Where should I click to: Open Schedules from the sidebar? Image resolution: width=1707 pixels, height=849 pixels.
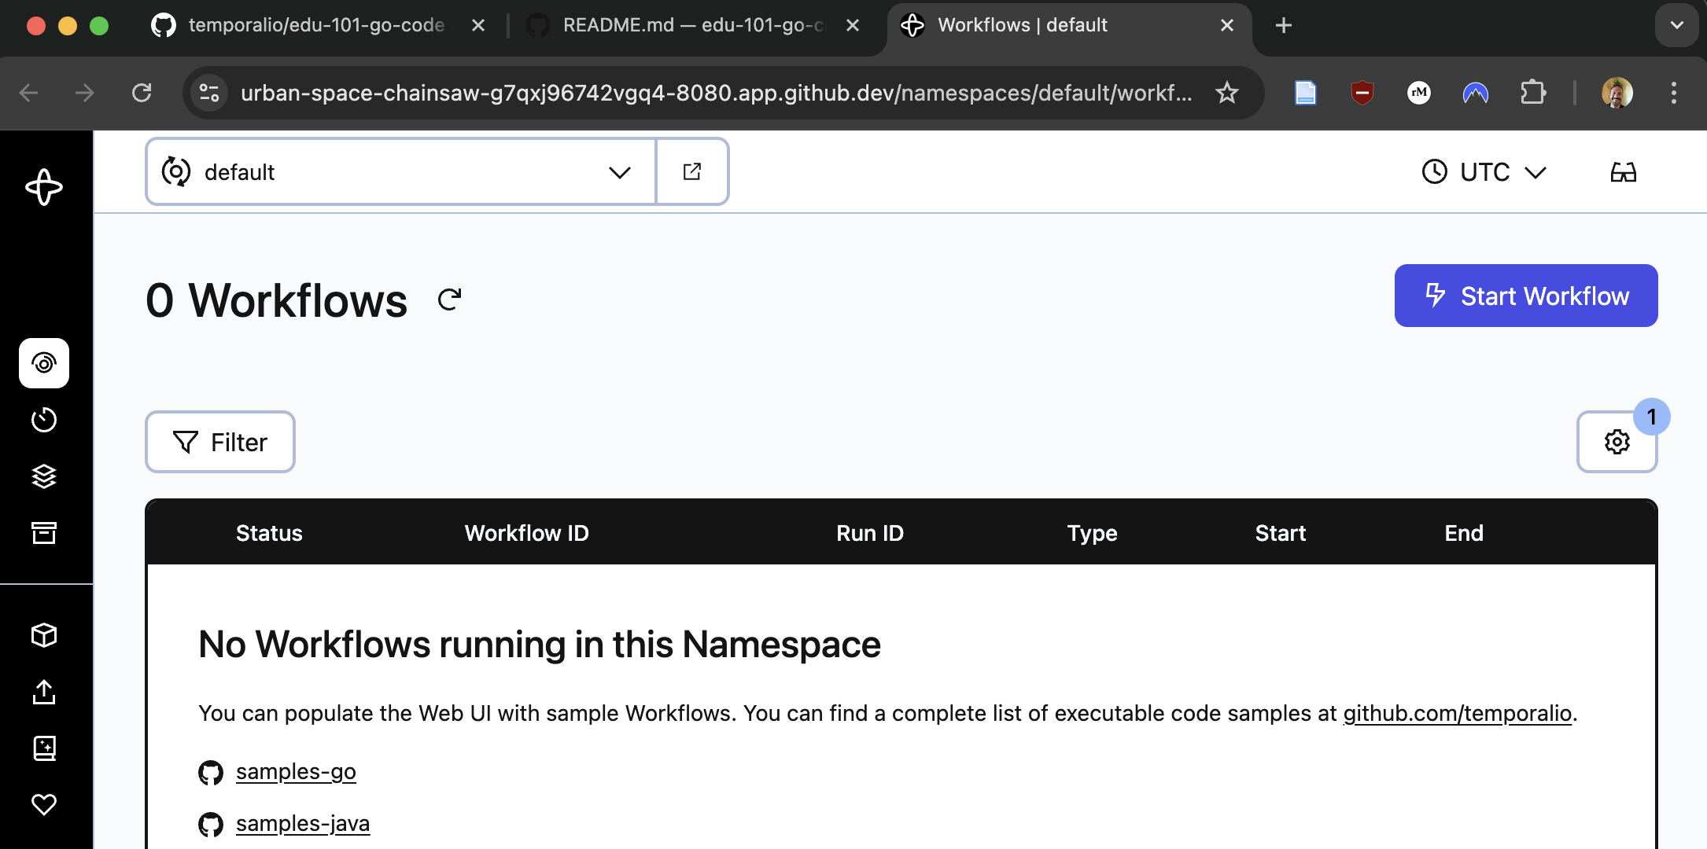coord(44,420)
